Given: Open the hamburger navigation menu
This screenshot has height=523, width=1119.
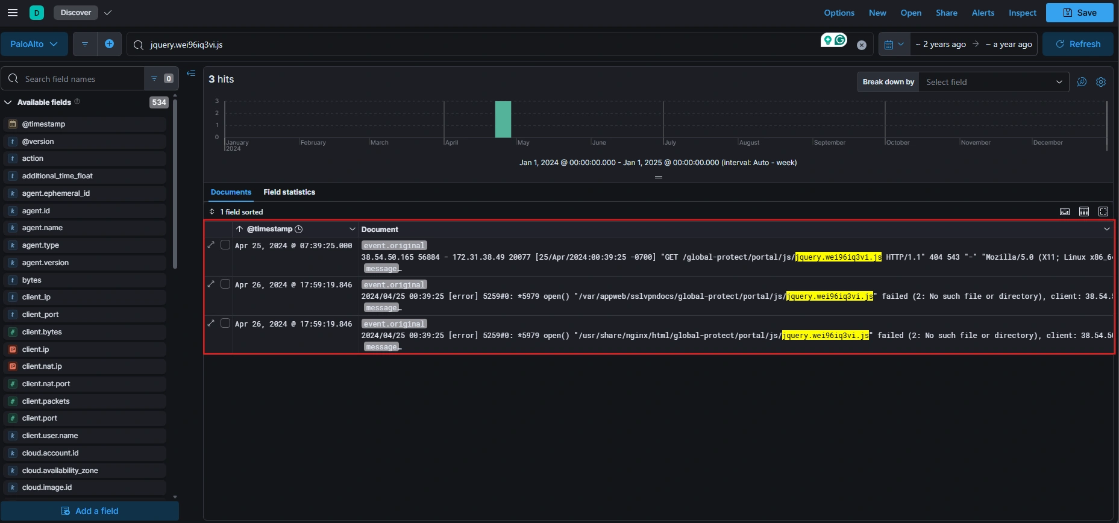Looking at the screenshot, I should point(12,13).
